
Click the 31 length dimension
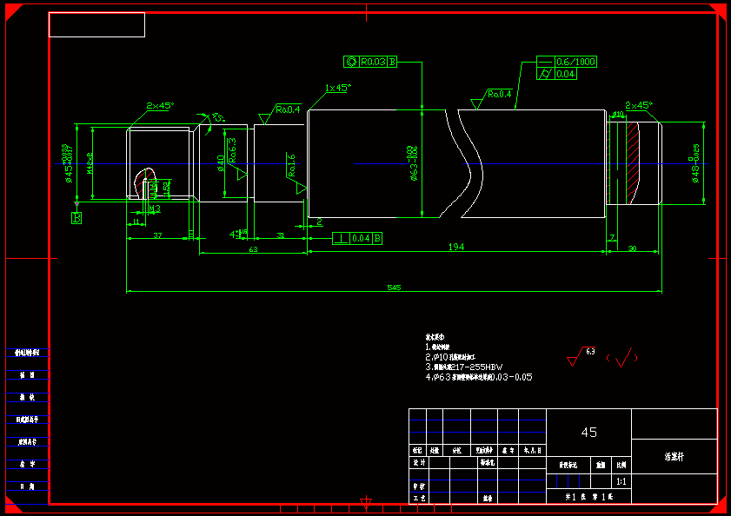(281, 235)
